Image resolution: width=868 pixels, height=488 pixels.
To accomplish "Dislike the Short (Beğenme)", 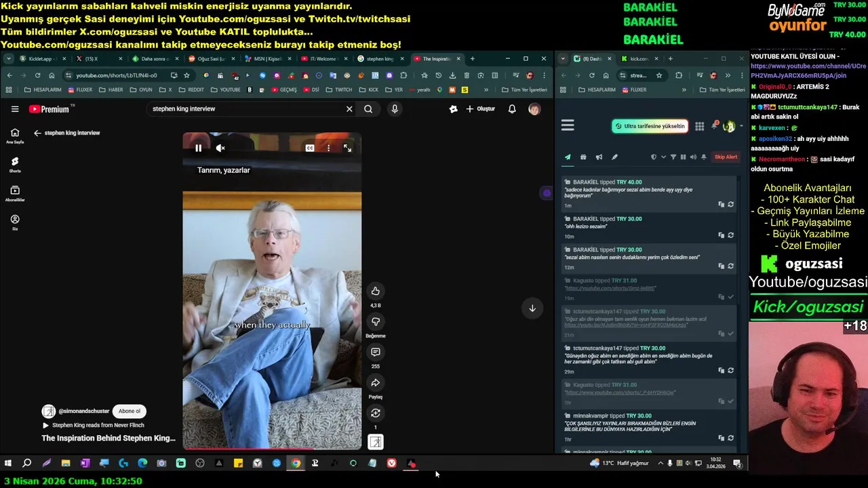I will pyautogui.click(x=375, y=321).
